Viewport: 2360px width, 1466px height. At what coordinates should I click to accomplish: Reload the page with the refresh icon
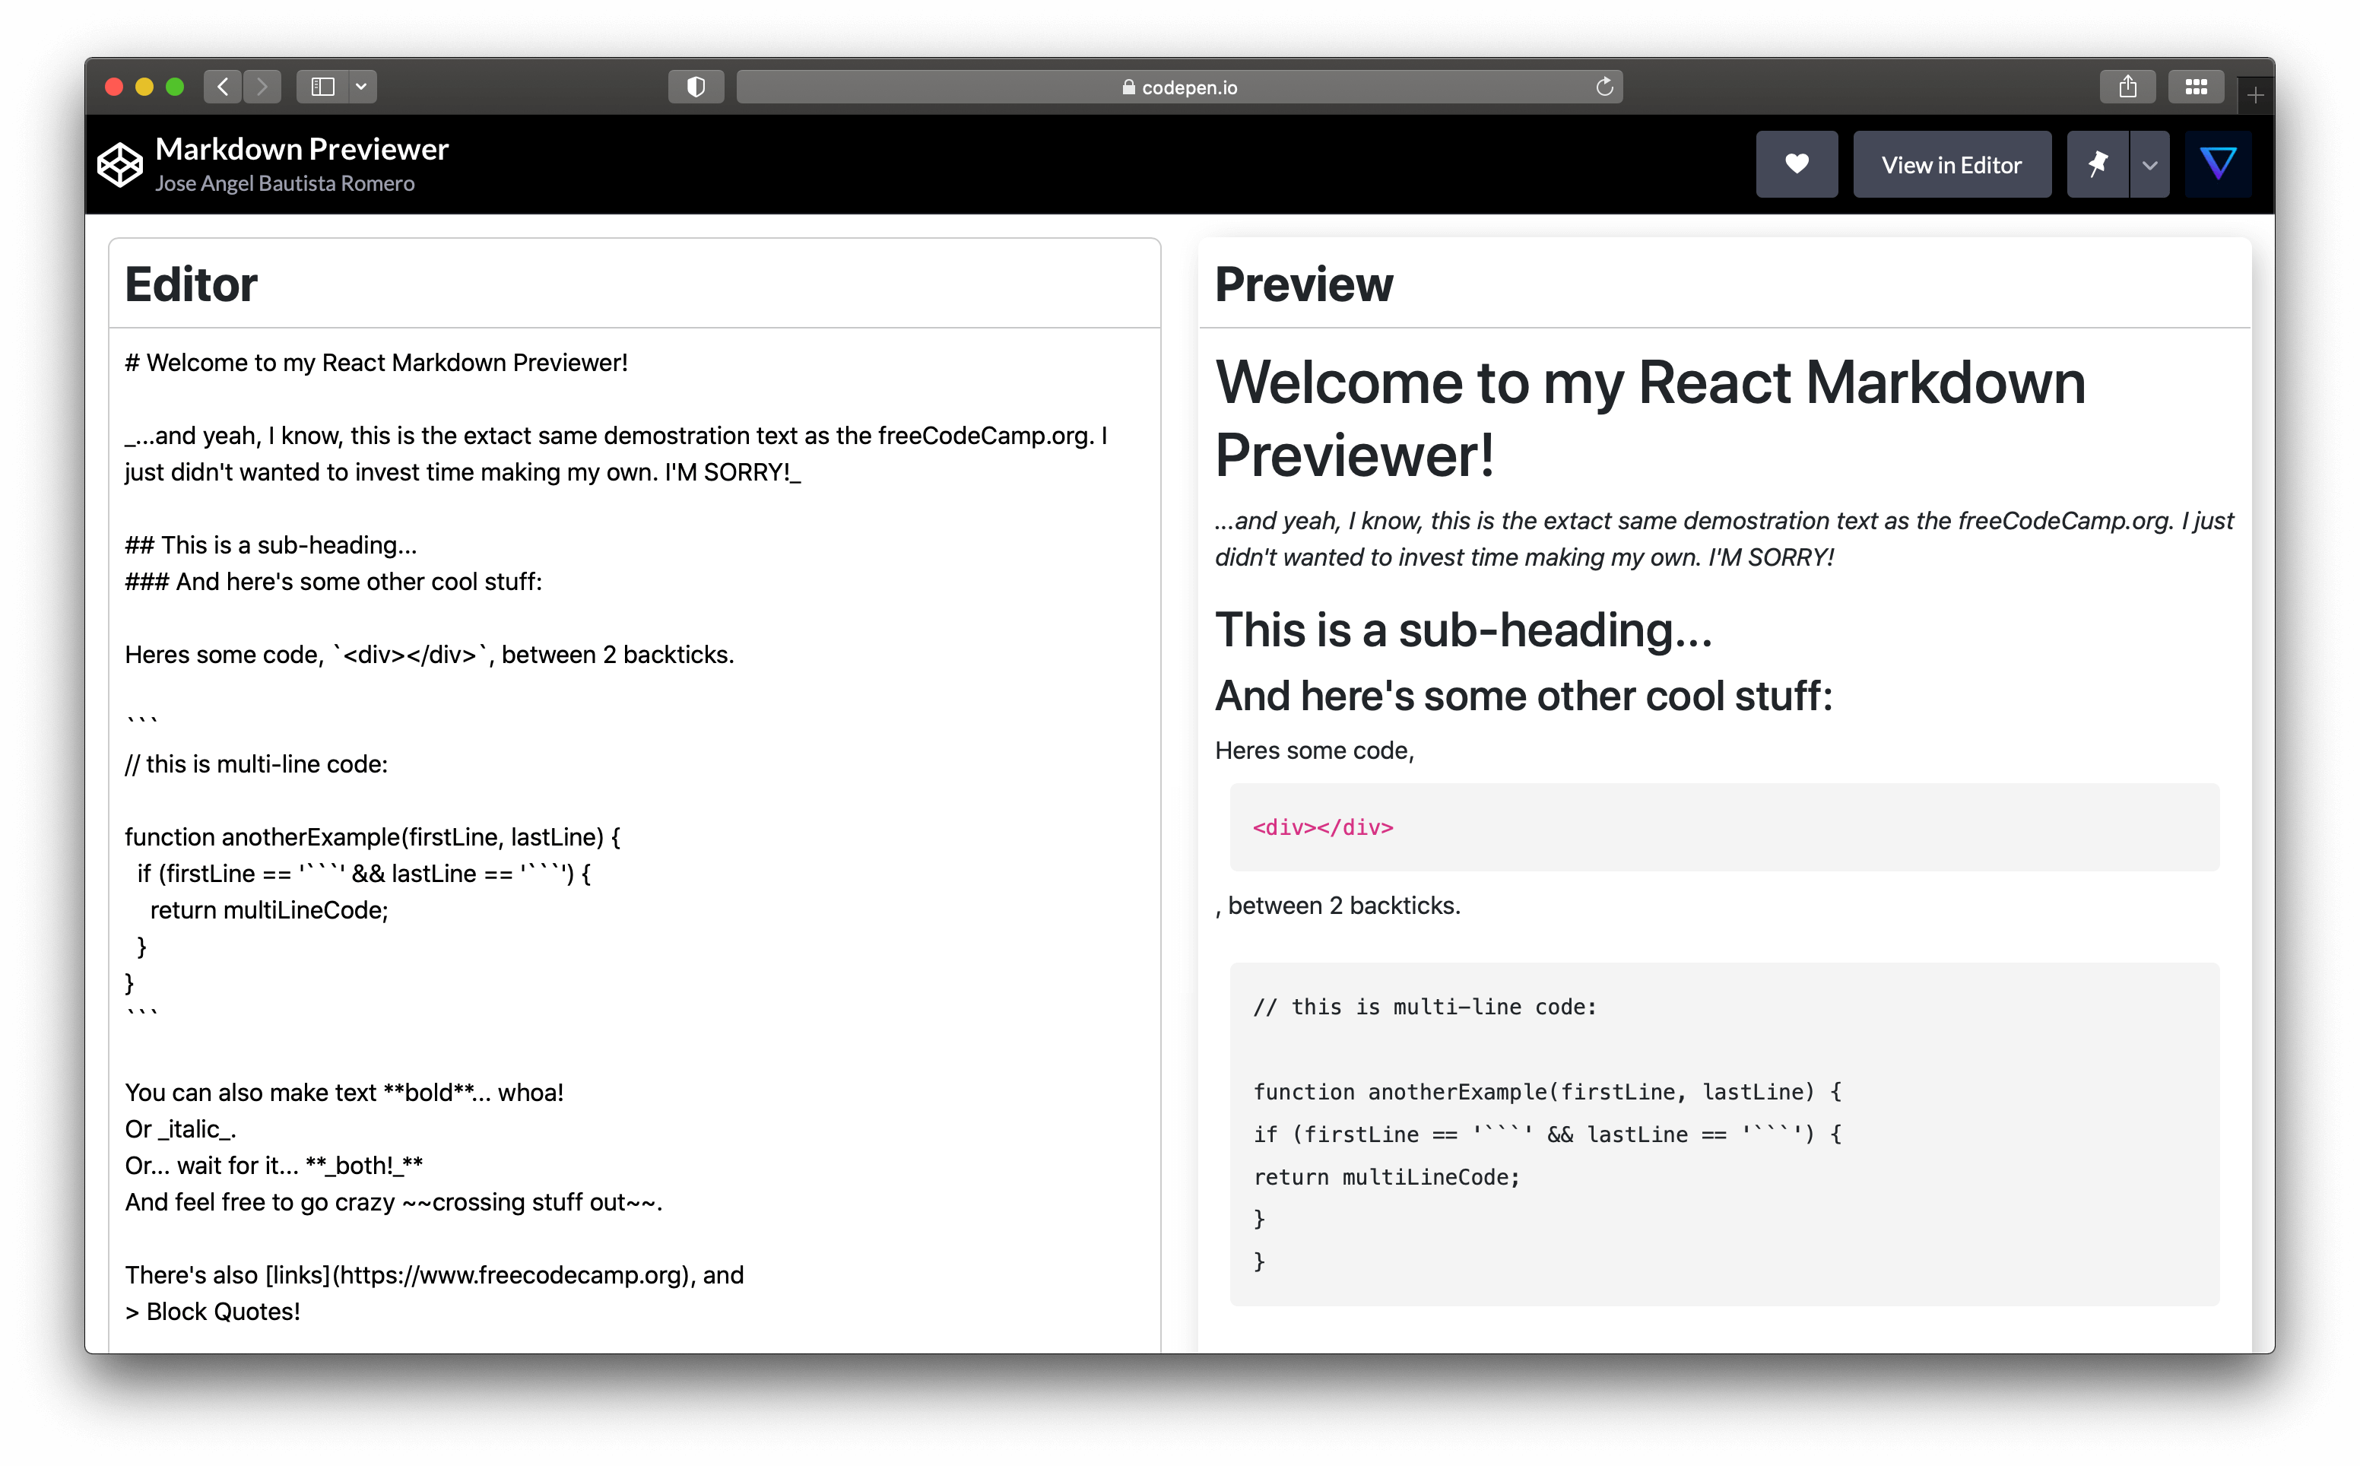[x=1604, y=86]
